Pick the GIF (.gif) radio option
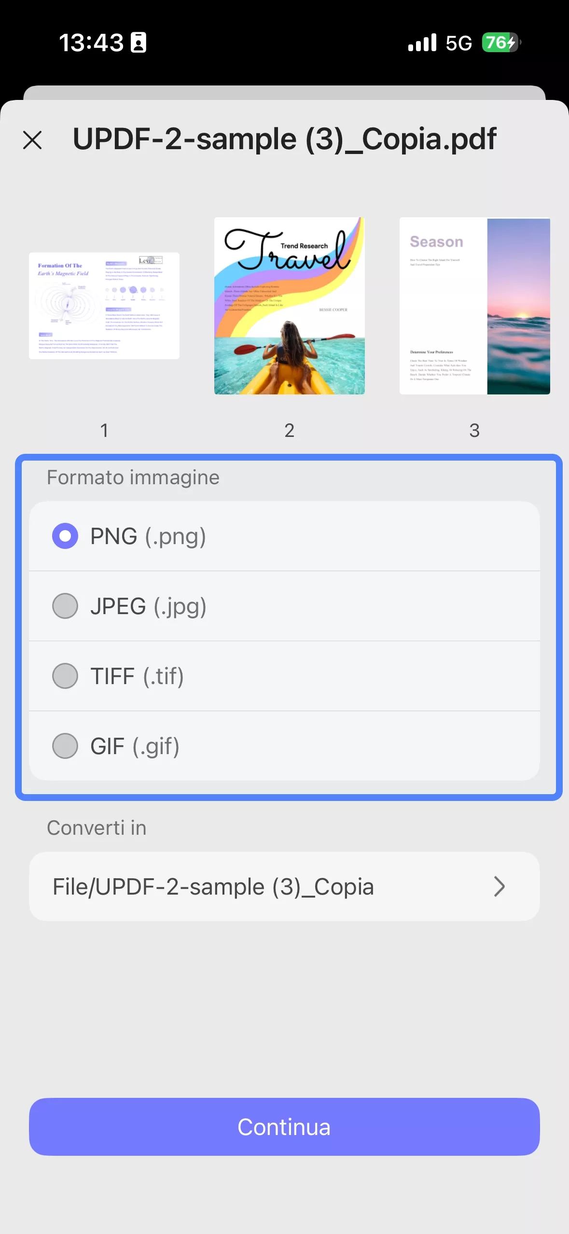Viewport: 569px width, 1234px height. point(65,746)
